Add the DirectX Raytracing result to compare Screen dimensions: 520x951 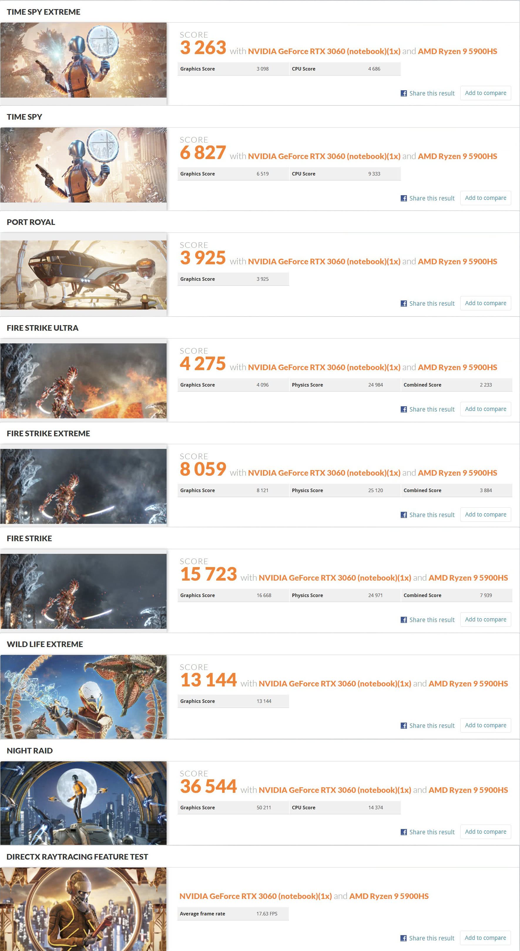485,937
